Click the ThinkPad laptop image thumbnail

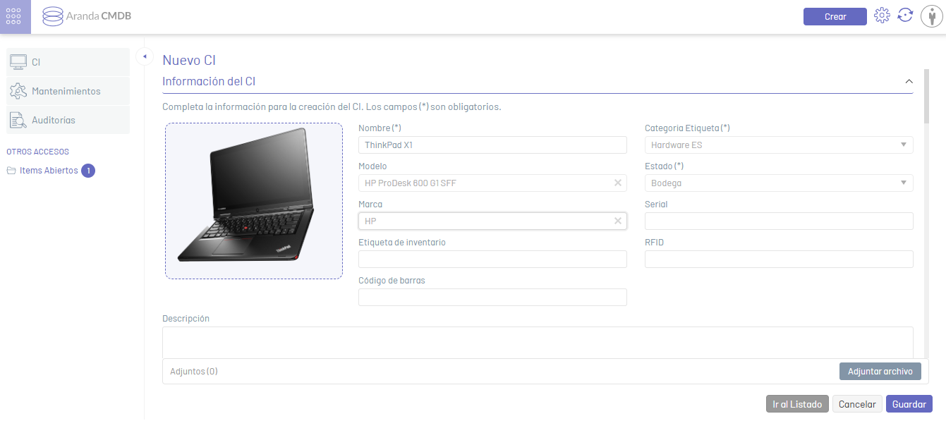tap(253, 201)
